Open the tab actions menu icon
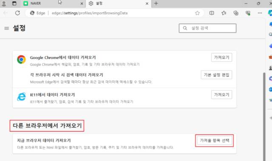Screen dimensions: 272x161 [14, 3]
